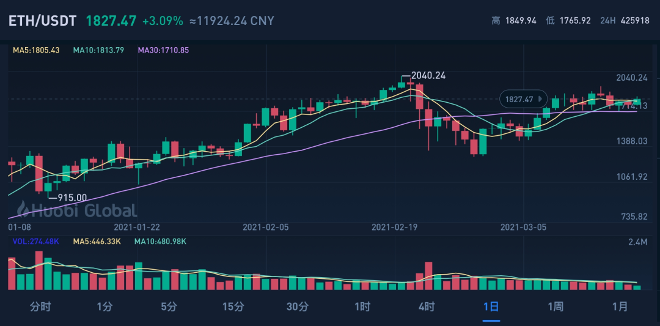Image resolution: width=660 pixels, height=326 pixels.
Task: Open the 1时 hourly chart tab
Action: (362, 306)
